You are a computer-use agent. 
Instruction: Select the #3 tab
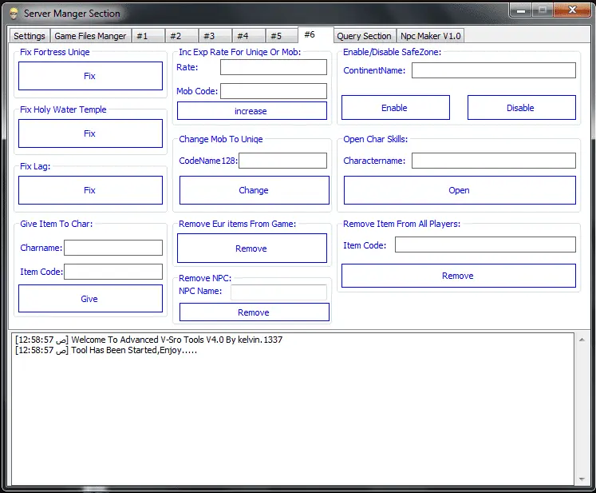215,36
